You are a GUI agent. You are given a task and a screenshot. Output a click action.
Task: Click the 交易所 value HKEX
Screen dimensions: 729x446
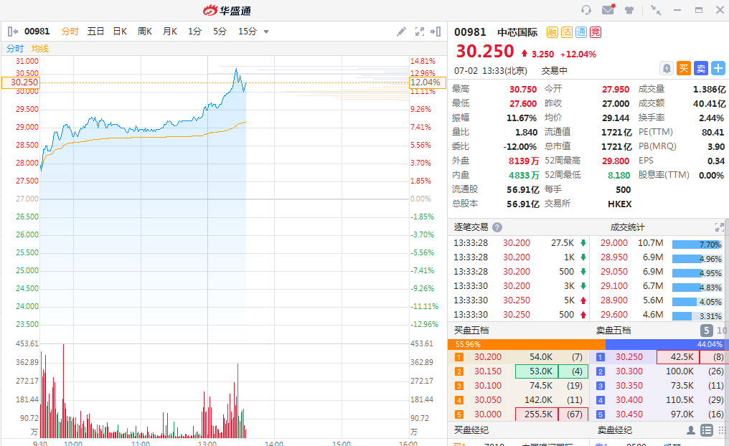click(620, 204)
